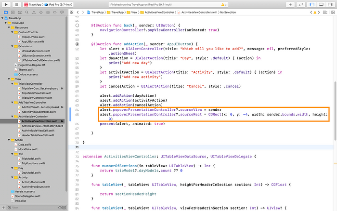Toggle the debug area visibility
This screenshot has height=211, width=337.
[x=321, y=4]
